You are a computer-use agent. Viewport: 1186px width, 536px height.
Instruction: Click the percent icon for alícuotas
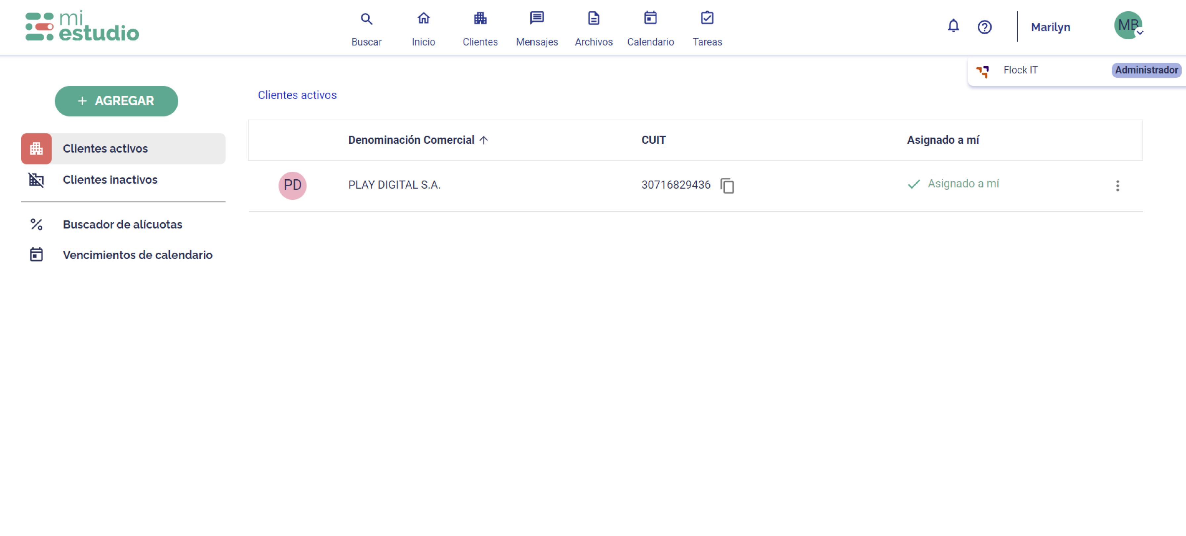pos(36,224)
